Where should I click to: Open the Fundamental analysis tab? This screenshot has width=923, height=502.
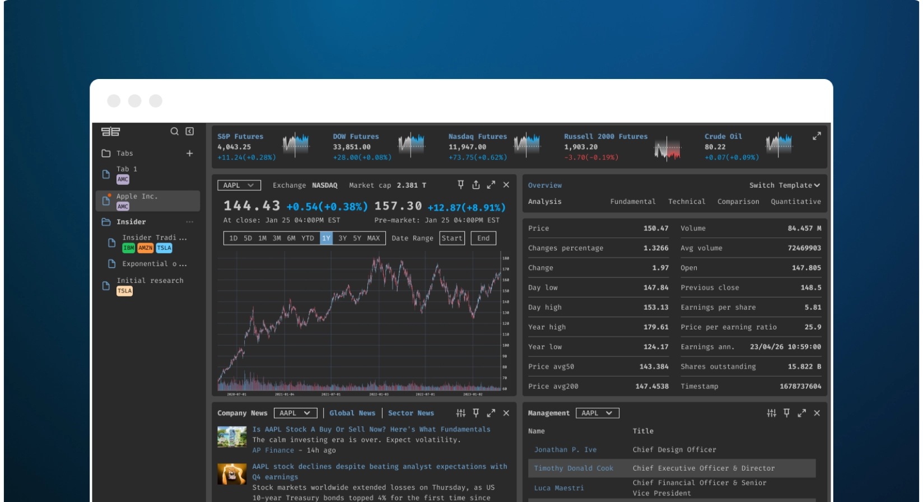pyautogui.click(x=633, y=202)
